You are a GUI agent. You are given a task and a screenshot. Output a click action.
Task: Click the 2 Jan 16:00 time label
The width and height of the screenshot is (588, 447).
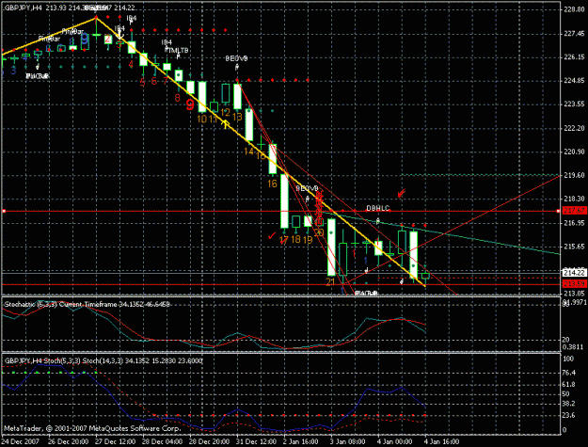click(301, 441)
